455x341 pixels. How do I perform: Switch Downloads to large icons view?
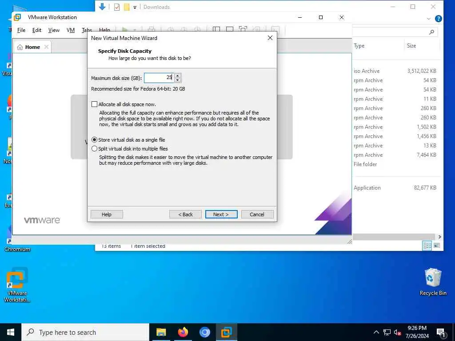coord(437,246)
